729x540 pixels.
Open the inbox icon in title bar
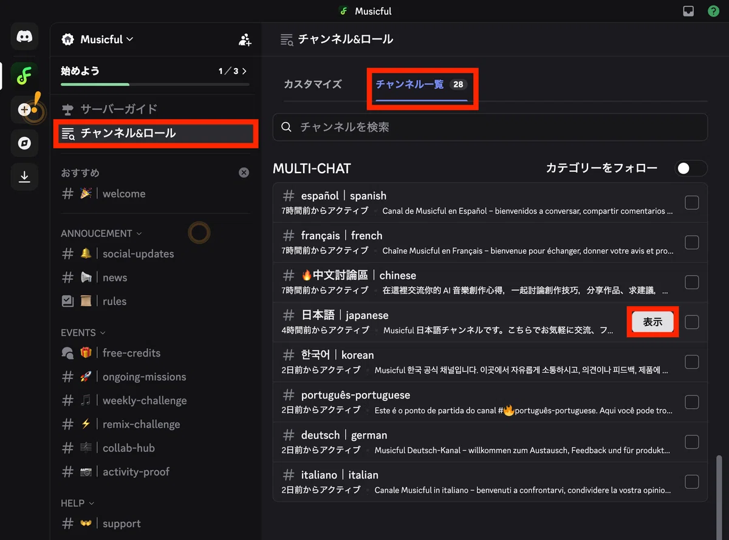pyautogui.click(x=688, y=11)
